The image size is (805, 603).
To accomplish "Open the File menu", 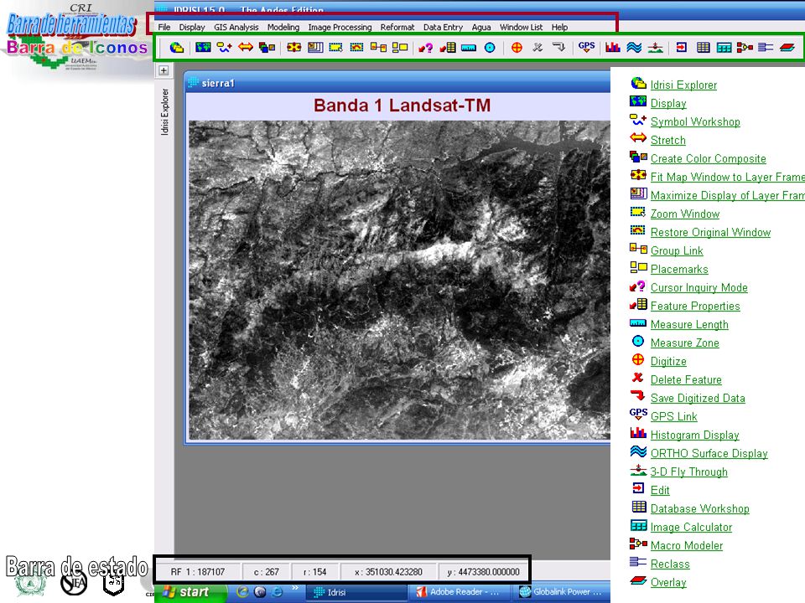I will [164, 27].
